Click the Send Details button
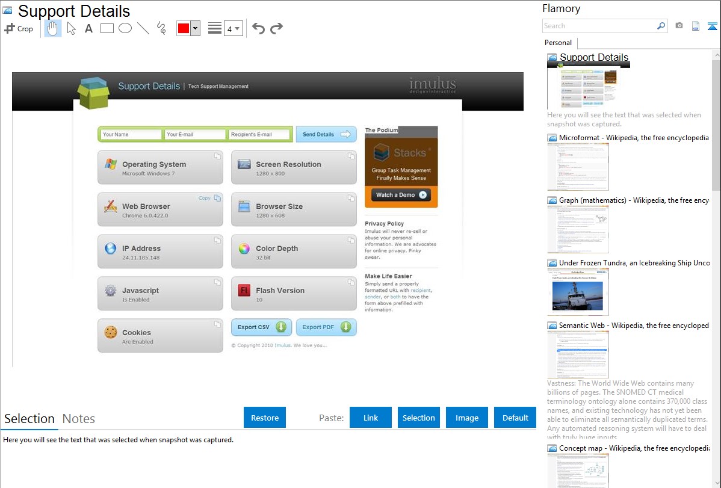 326,134
